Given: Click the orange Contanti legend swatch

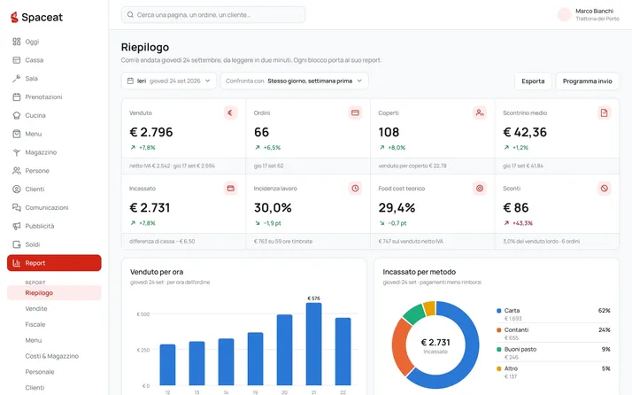Looking at the screenshot, I should point(498,330).
